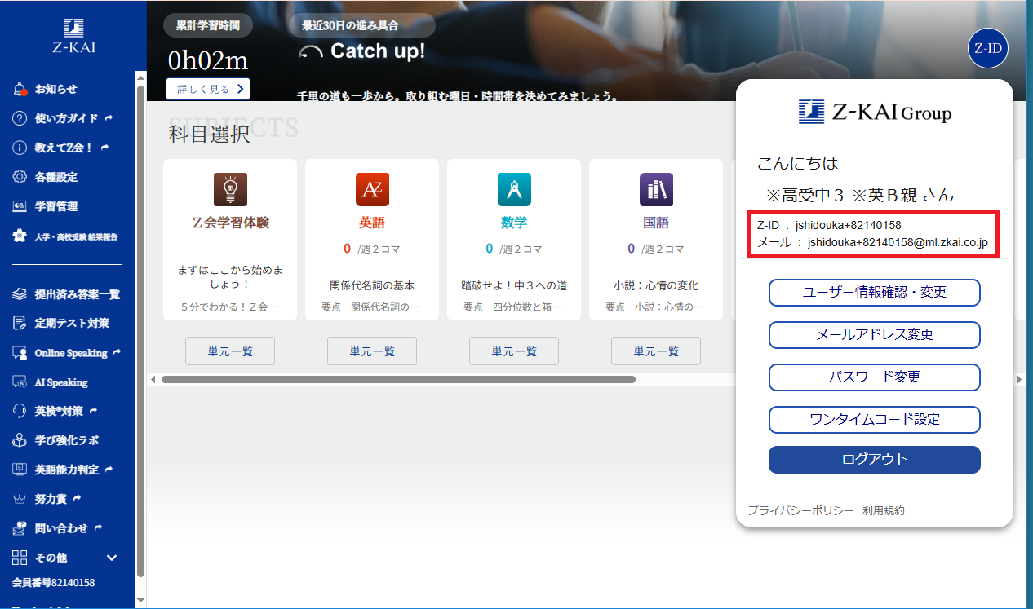
Task: Click the メール address line in popup
Action: tap(872, 242)
